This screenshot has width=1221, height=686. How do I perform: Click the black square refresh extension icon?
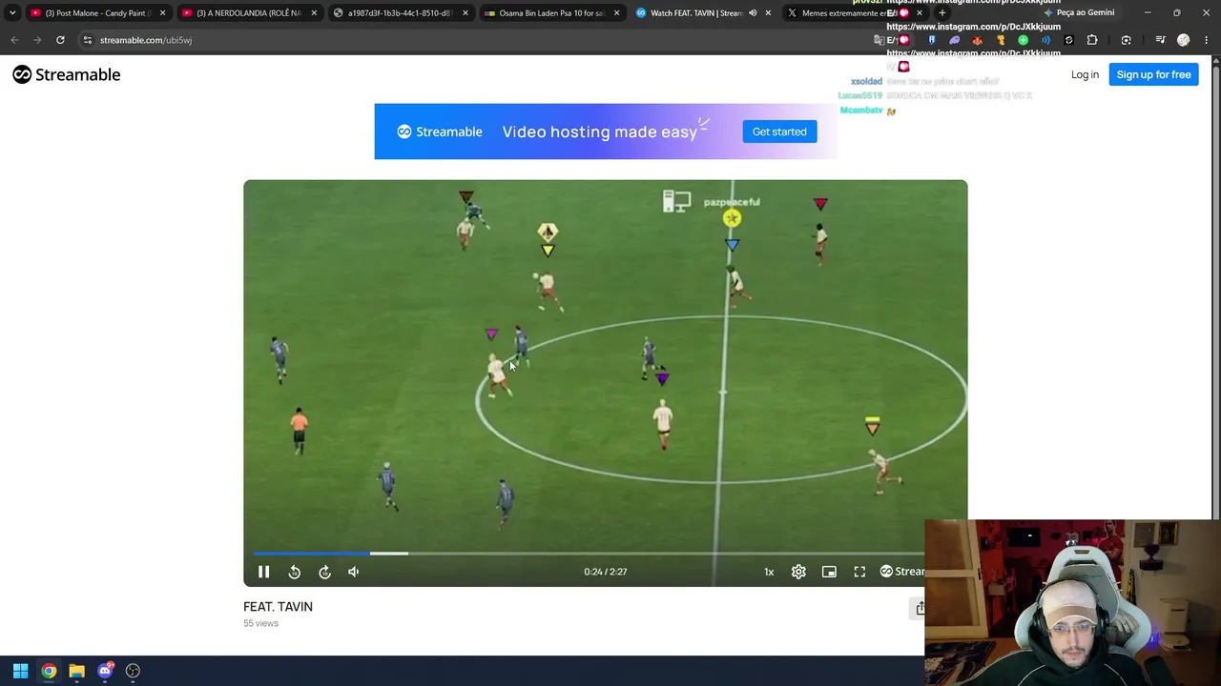pyautogui.click(x=1068, y=40)
